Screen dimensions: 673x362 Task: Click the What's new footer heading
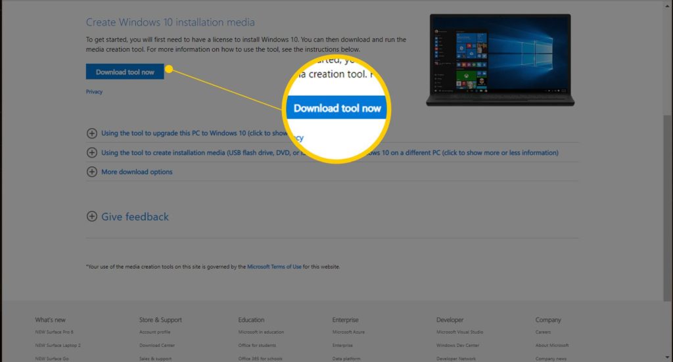(50, 320)
